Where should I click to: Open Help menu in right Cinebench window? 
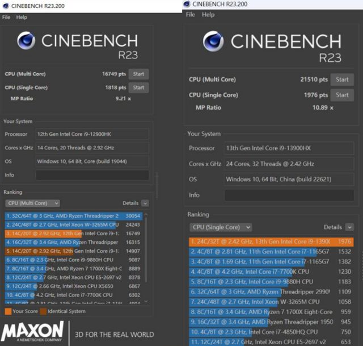click(208, 15)
